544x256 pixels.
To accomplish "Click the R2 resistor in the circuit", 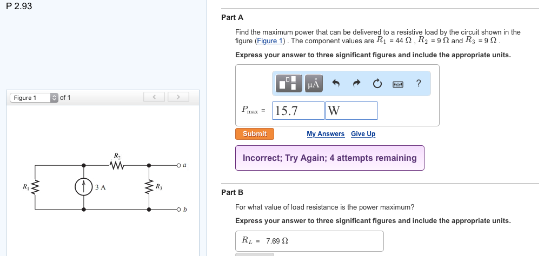I will click(117, 166).
